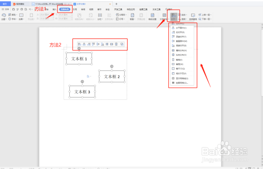Image resolution: width=263 pixels, height=169 pixels.
Task: Click the print preview icon in quick access
Action: (x=26, y=9)
